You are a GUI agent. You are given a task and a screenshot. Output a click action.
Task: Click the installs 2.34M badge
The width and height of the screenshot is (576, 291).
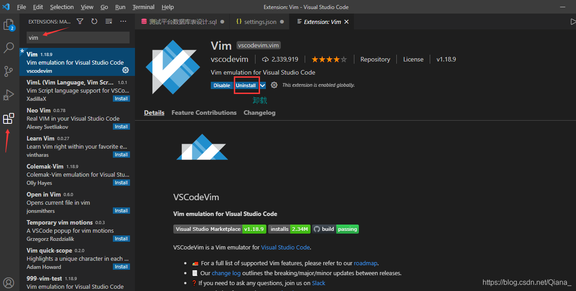click(x=289, y=229)
